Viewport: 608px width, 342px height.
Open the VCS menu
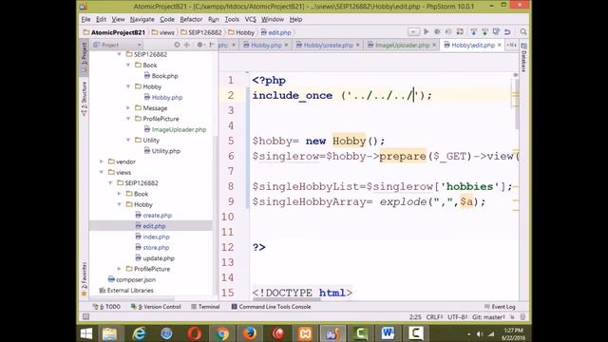(x=251, y=19)
